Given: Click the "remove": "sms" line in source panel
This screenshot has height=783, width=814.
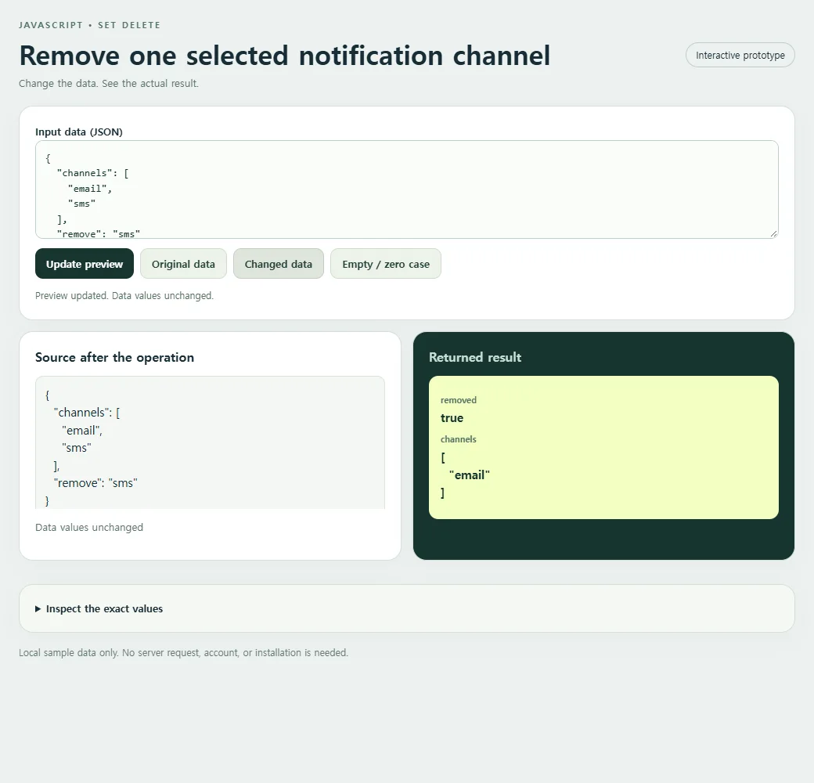Looking at the screenshot, I should pos(95,483).
